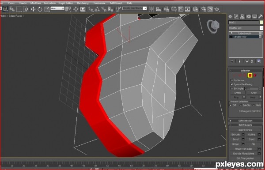Screen dimensions: 265x170
Task: Expand the Soft Selection rollout
Action: point(246,121)
